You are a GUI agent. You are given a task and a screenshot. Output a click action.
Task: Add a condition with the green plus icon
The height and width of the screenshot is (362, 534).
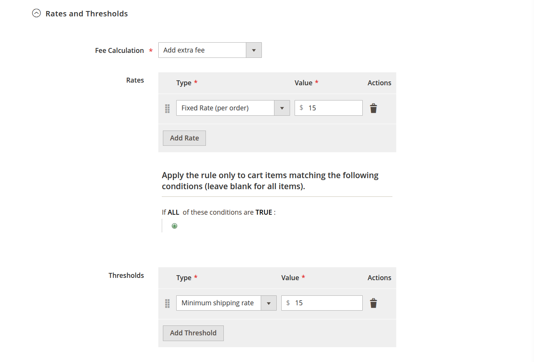pyautogui.click(x=174, y=226)
